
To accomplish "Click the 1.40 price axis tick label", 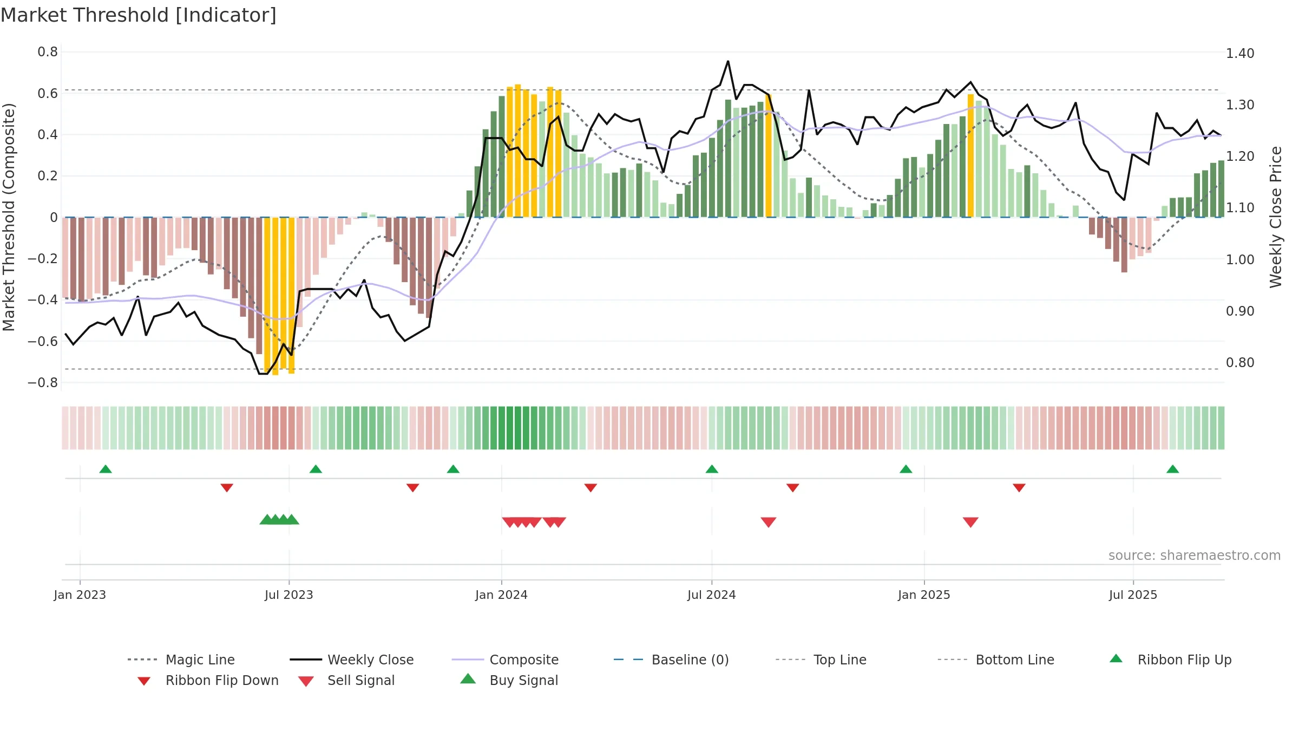I will click(1240, 53).
